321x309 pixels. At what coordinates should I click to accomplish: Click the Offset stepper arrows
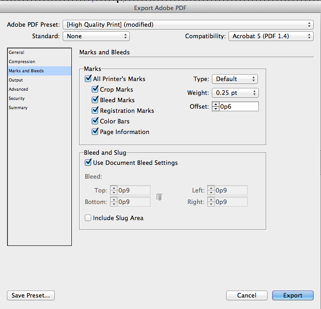pyautogui.click(x=216, y=106)
